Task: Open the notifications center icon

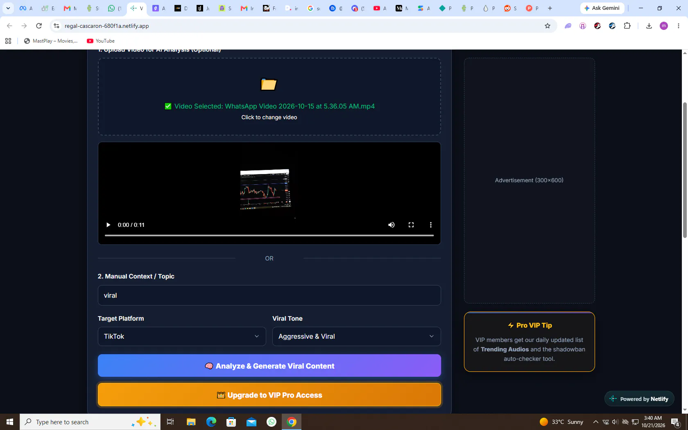Action: (675, 422)
